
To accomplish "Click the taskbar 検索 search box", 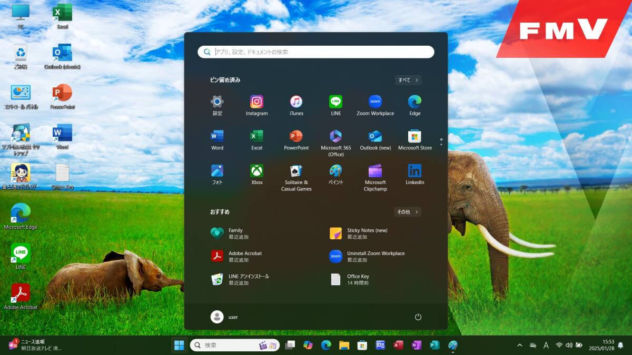I will click(235, 345).
